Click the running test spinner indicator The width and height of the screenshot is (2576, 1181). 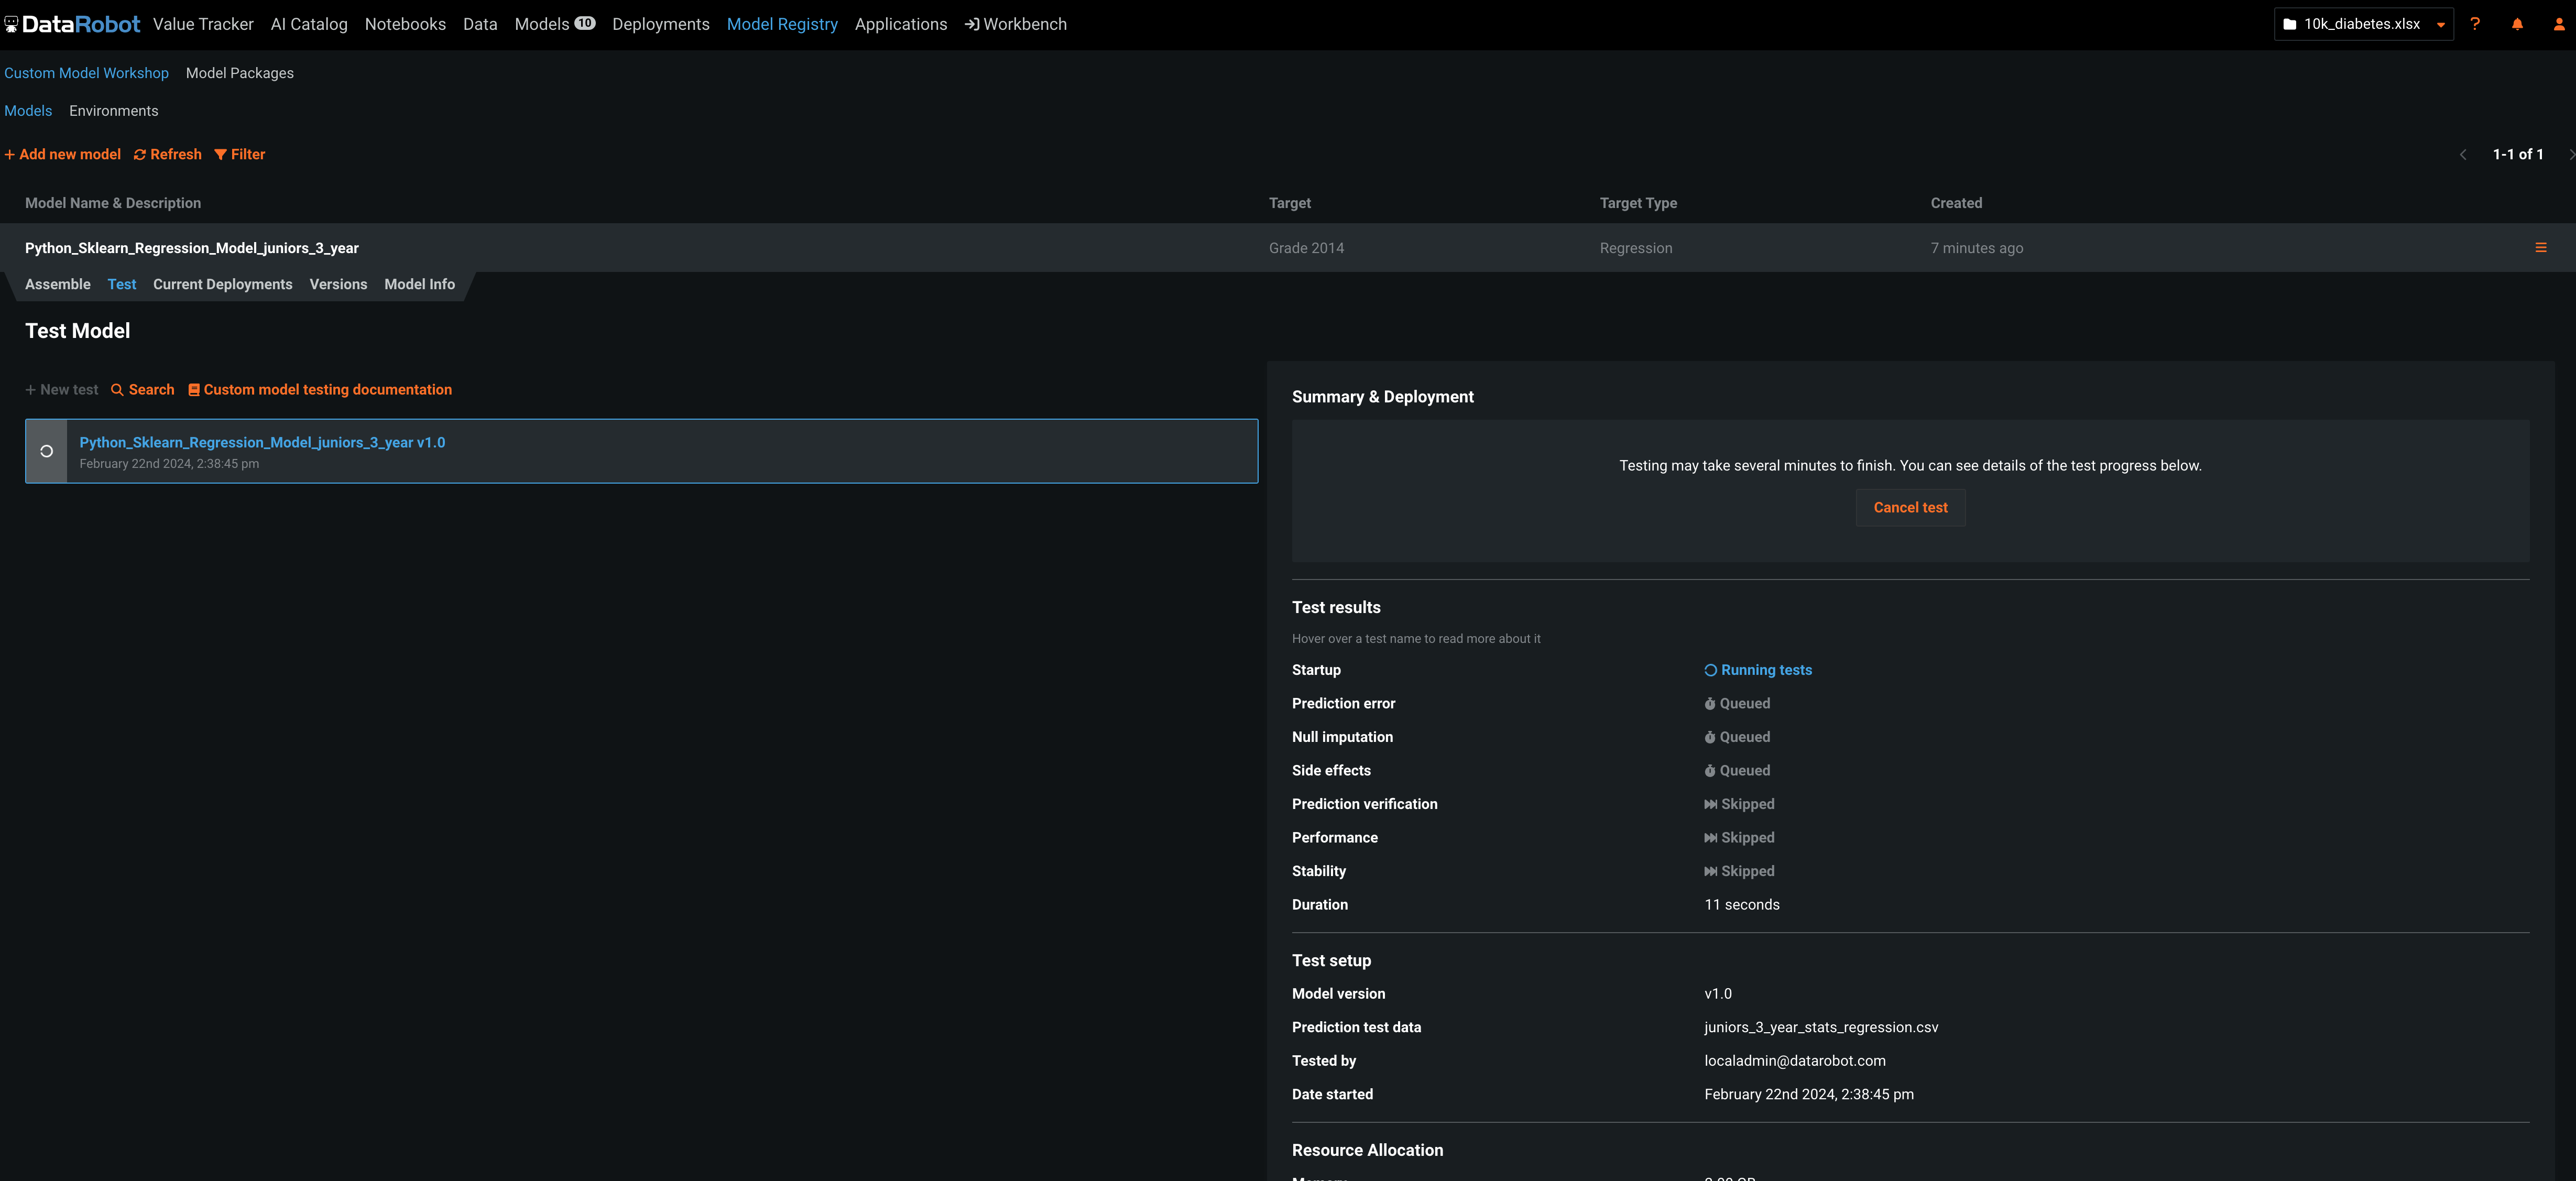pos(46,451)
